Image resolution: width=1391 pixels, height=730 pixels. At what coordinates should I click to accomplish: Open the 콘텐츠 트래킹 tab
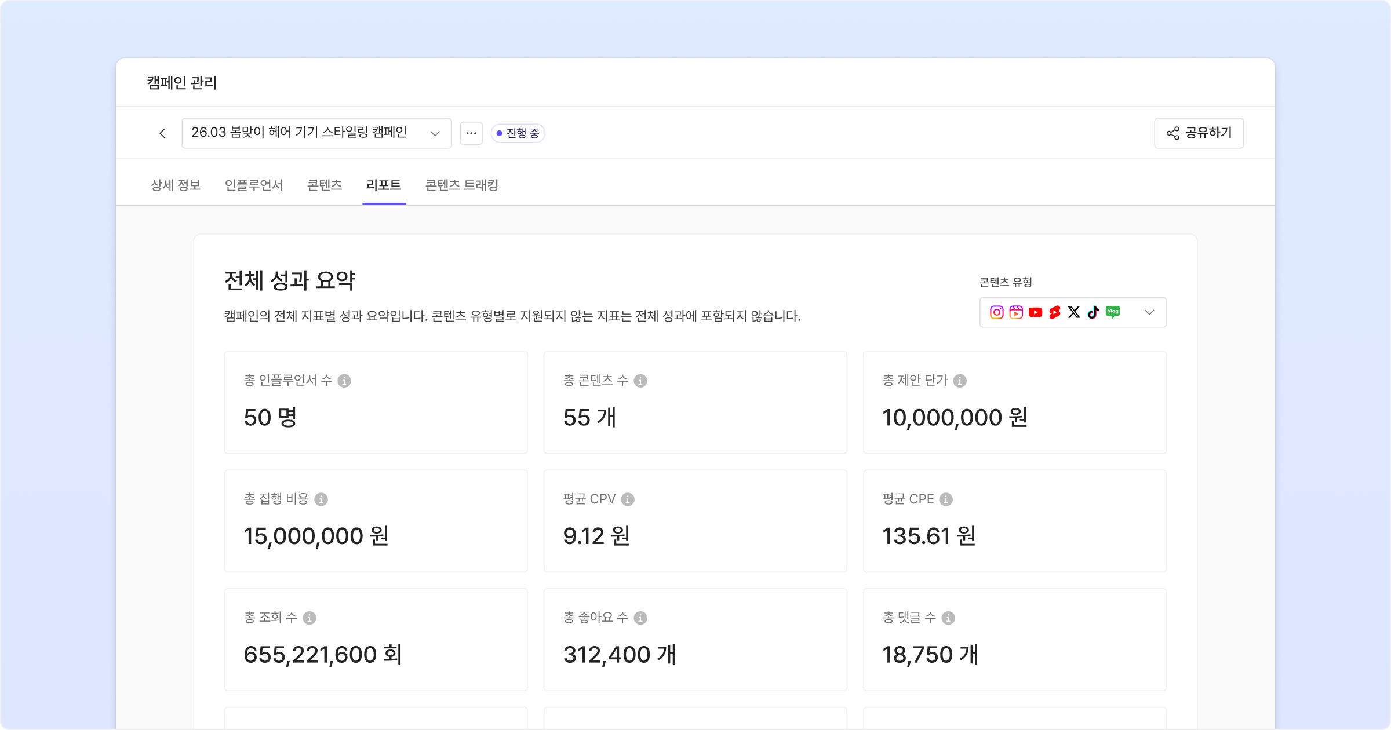pyautogui.click(x=462, y=185)
